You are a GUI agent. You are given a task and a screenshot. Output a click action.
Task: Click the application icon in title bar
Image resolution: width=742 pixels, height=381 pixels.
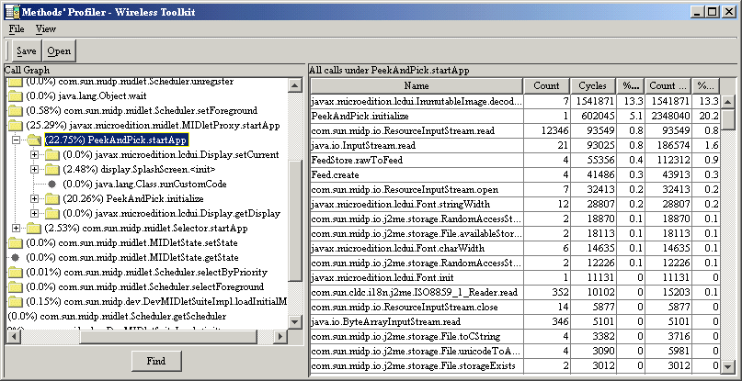[11, 11]
